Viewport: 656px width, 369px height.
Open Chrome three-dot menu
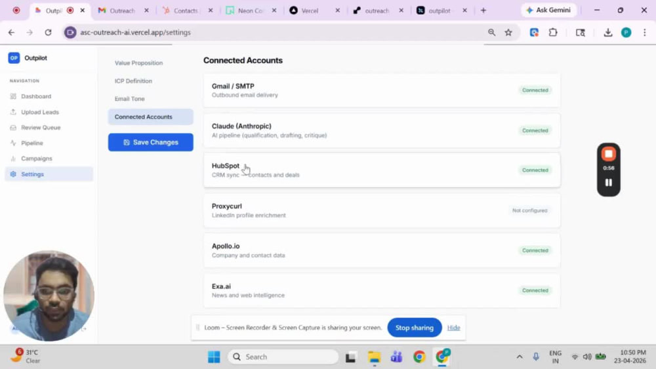(x=645, y=32)
